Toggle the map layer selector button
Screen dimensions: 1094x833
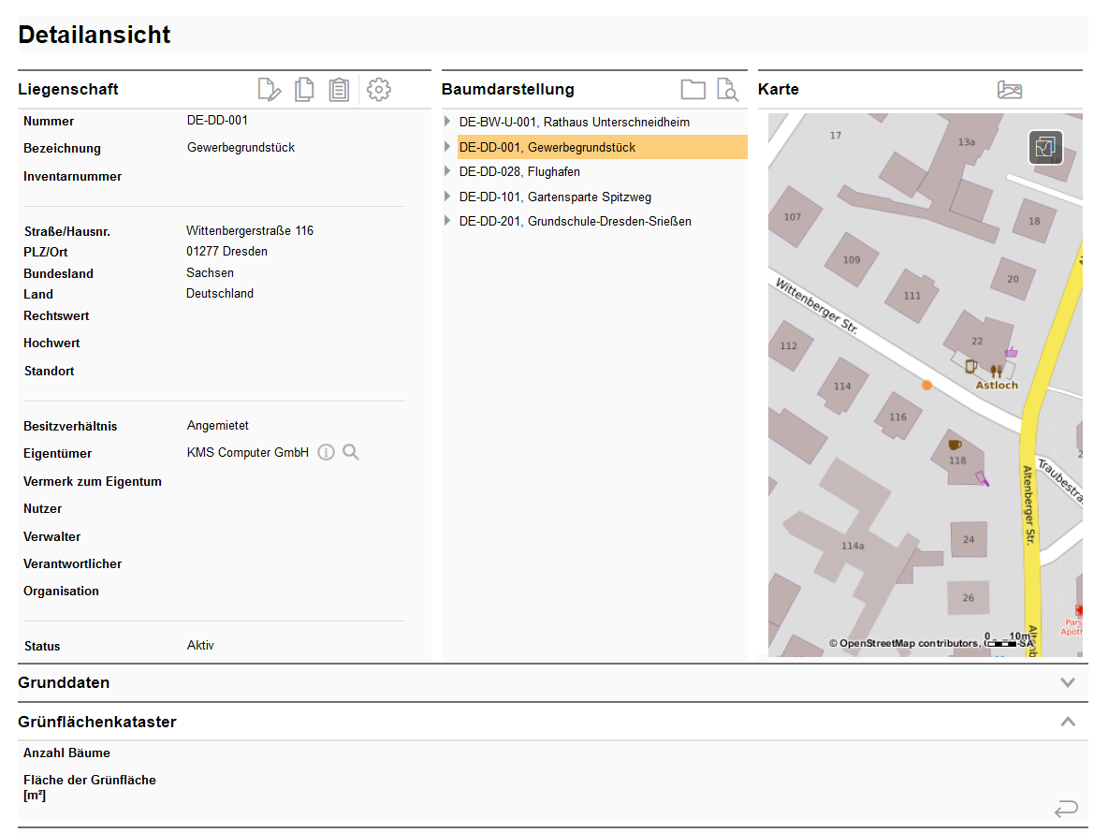[x=1045, y=147]
